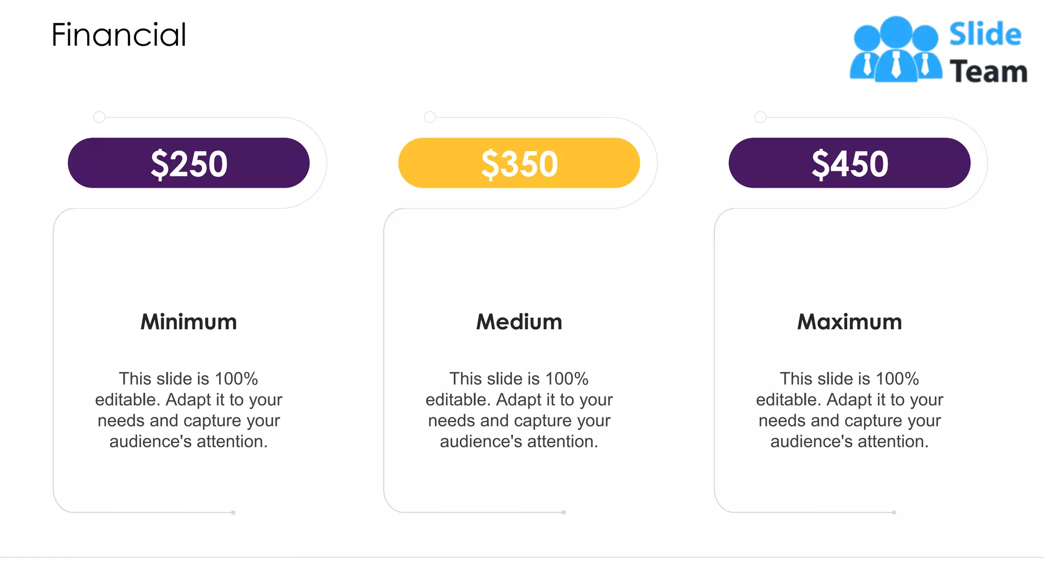Click the small circle above the $450 pill

[760, 117]
